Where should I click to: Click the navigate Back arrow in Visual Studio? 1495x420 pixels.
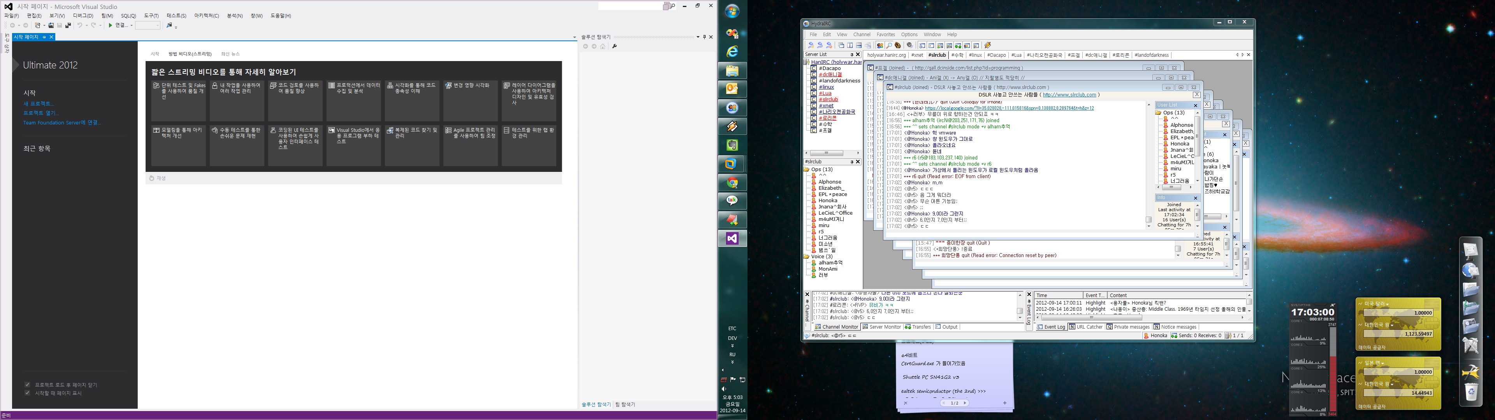click(12, 26)
